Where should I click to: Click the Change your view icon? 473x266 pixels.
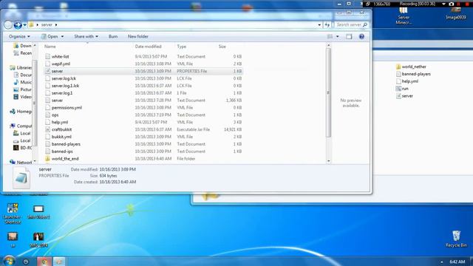(330, 36)
